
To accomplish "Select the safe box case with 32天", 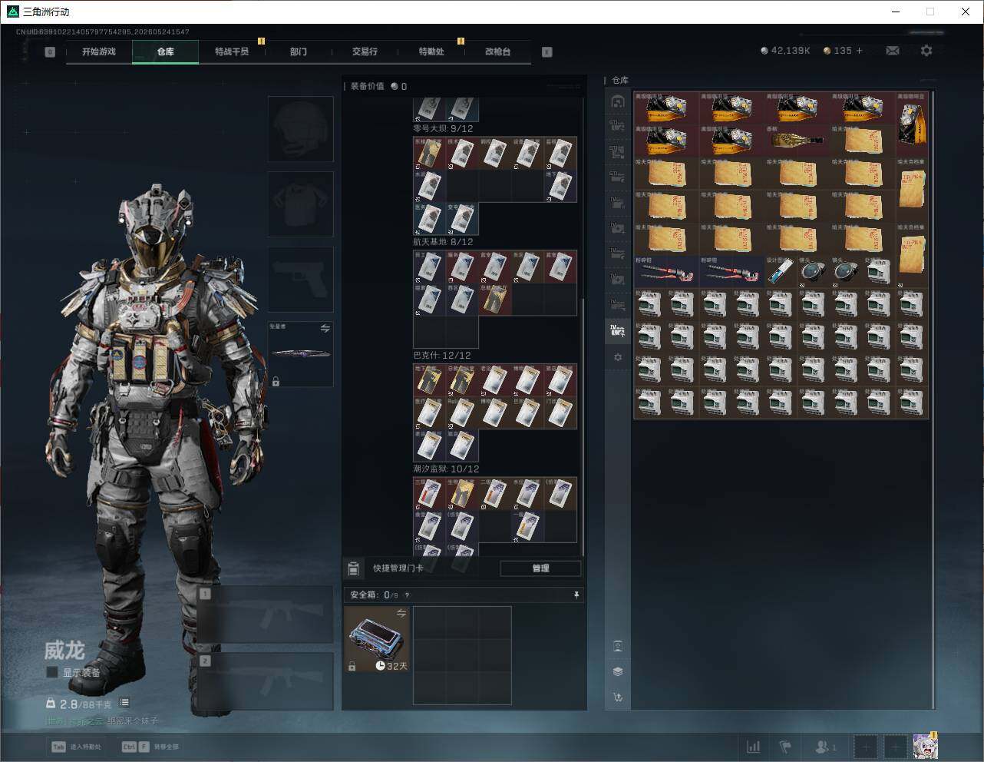I will (x=377, y=639).
